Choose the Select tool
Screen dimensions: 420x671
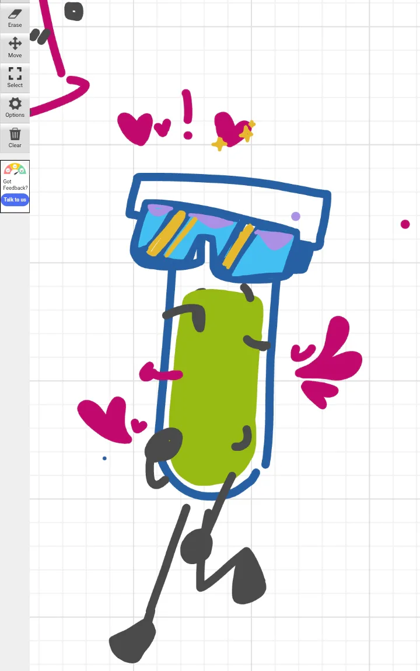(15, 78)
